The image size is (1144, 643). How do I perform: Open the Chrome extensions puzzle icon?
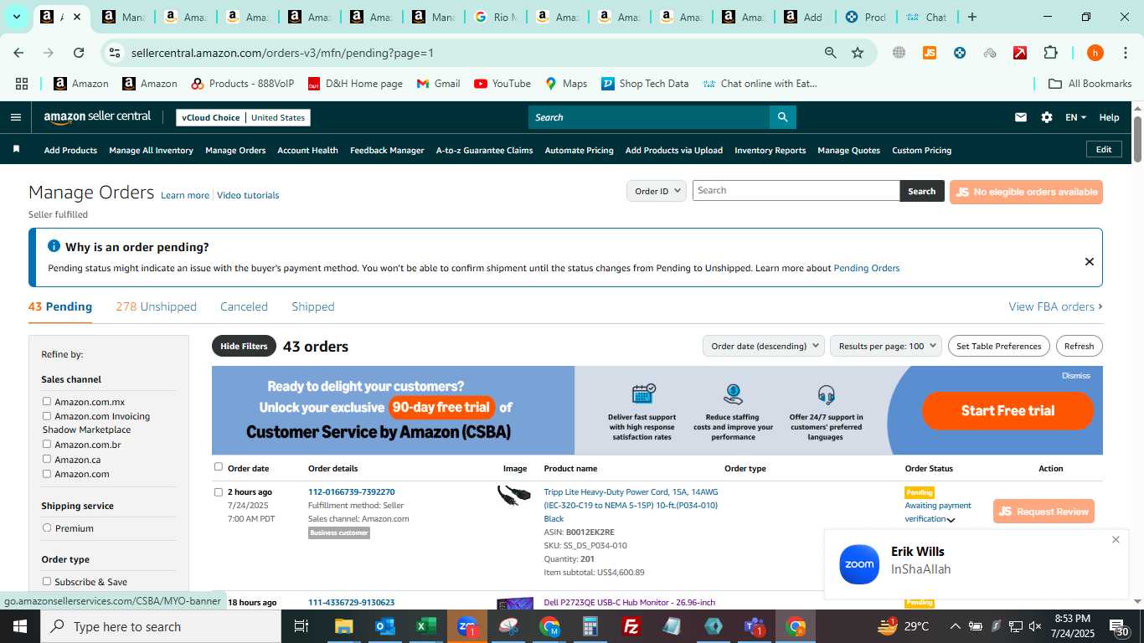(1050, 53)
